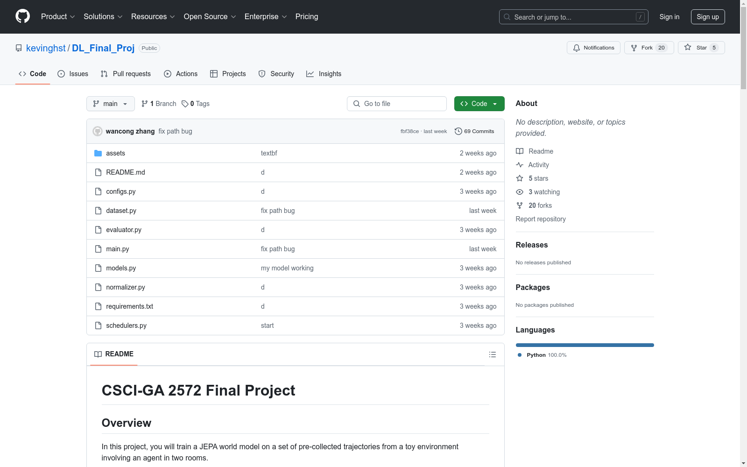747x467 pixels.
Task: Open the Issues tab
Action: (x=73, y=74)
